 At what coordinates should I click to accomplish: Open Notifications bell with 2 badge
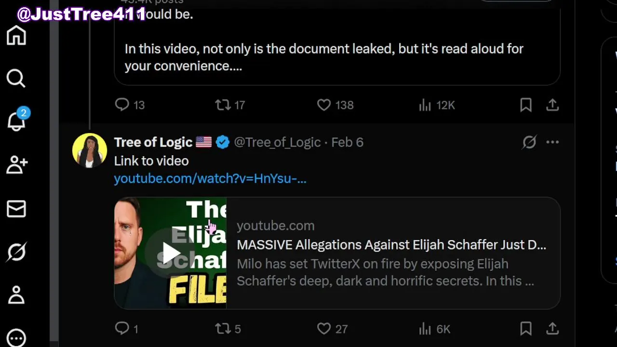pyautogui.click(x=16, y=122)
